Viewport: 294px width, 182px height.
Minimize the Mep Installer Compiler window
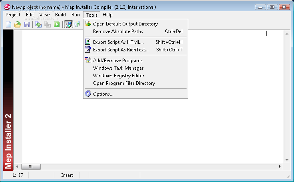pyautogui.click(x=260, y=7)
